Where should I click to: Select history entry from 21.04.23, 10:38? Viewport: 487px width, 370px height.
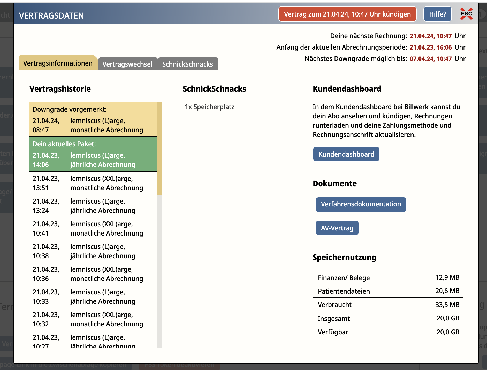click(x=93, y=251)
